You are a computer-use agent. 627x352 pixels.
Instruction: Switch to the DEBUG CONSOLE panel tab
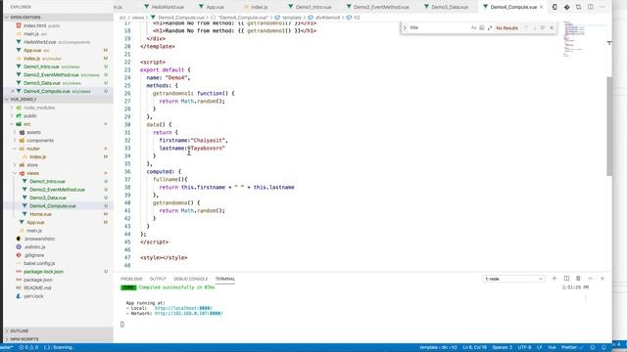coord(191,279)
